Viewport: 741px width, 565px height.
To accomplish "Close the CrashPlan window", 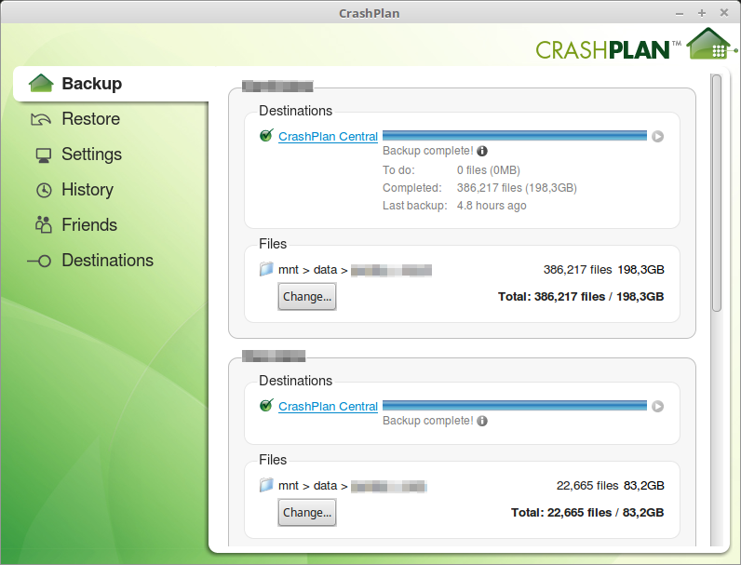I will (724, 13).
